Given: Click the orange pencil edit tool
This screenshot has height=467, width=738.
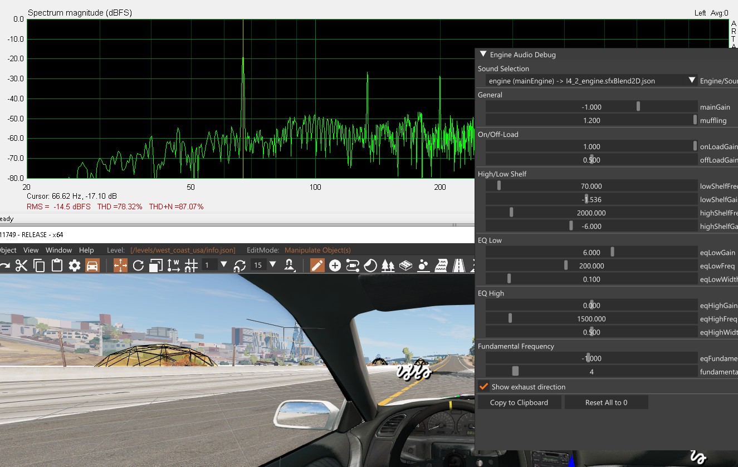Looking at the screenshot, I should (317, 266).
